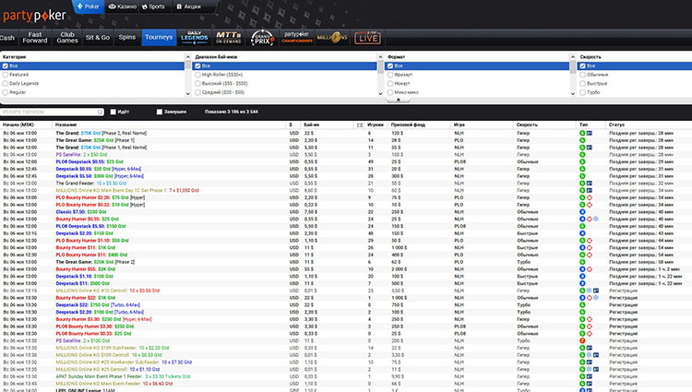Open the partypoker Championships logo tab
The width and height of the screenshot is (692, 392).
click(x=296, y=38)
